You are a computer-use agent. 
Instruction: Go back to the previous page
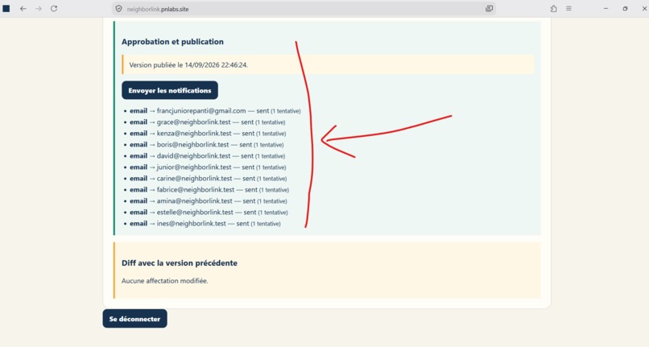click(23, 9)
